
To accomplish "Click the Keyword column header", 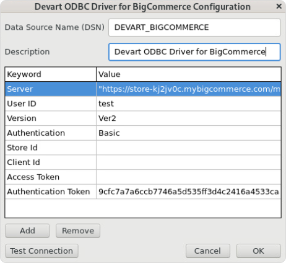I will [51, 74].
